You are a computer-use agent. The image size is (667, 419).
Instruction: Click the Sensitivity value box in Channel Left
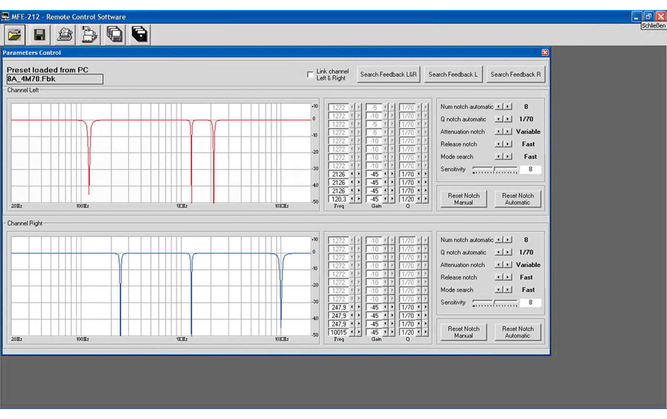[530, 169]
